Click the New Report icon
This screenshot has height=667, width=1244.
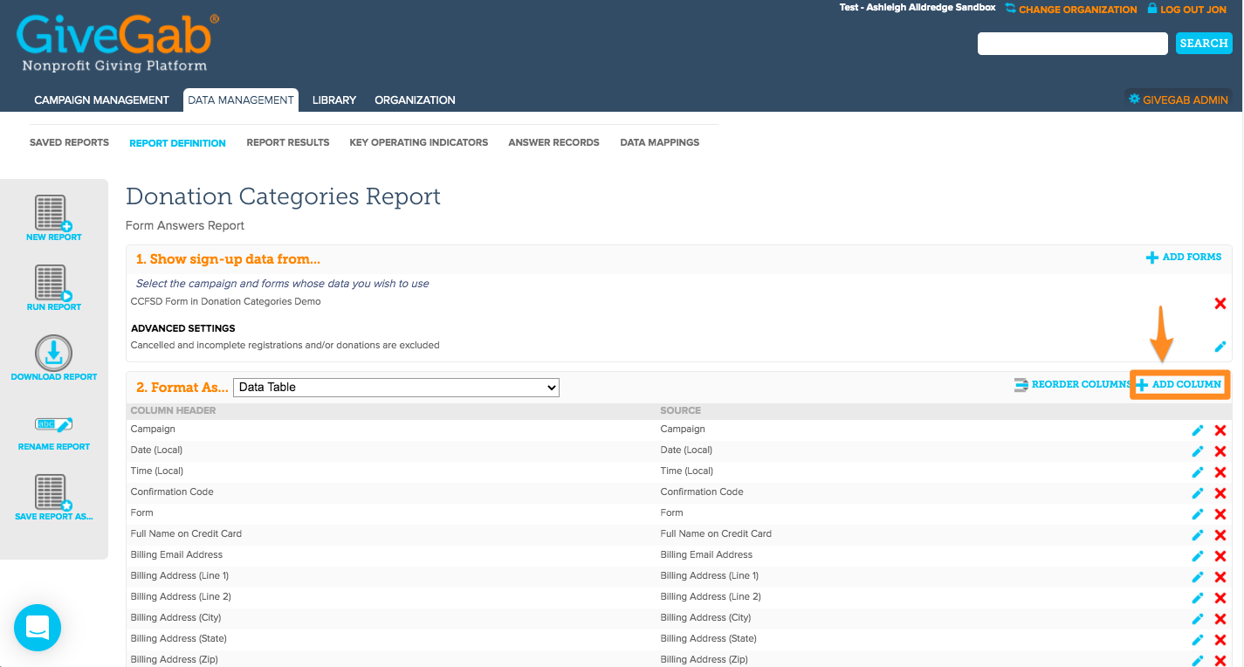pos(53,214)
